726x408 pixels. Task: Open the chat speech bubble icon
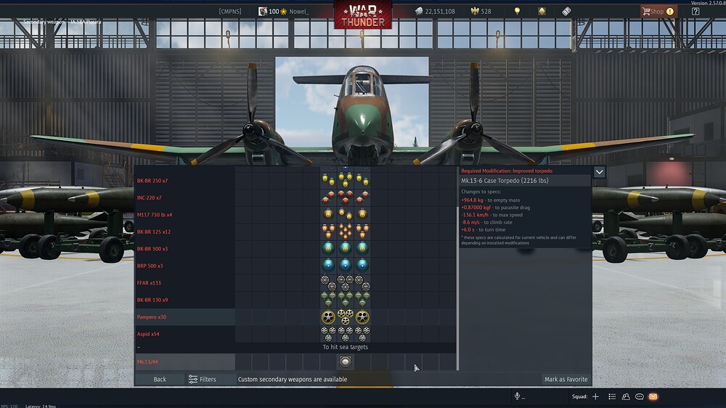tap(640, 396)
